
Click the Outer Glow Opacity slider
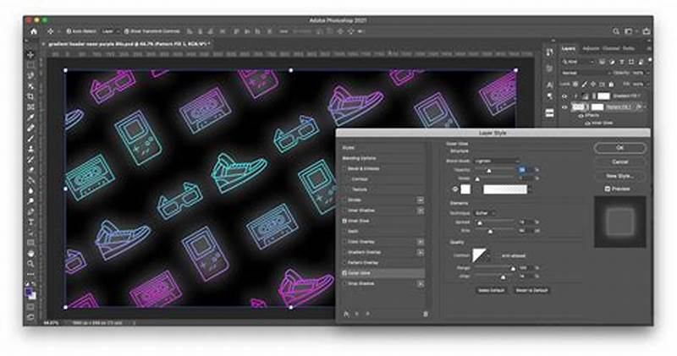(495, 171)
